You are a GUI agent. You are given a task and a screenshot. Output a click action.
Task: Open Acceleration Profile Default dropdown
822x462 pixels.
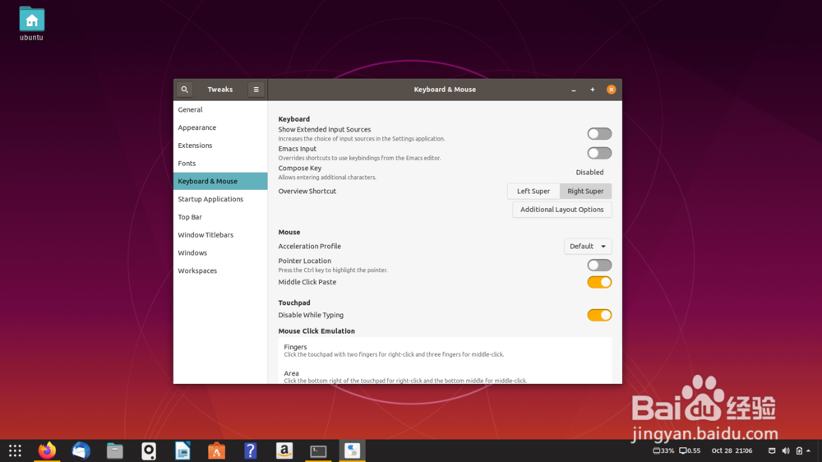coord(588,247)
